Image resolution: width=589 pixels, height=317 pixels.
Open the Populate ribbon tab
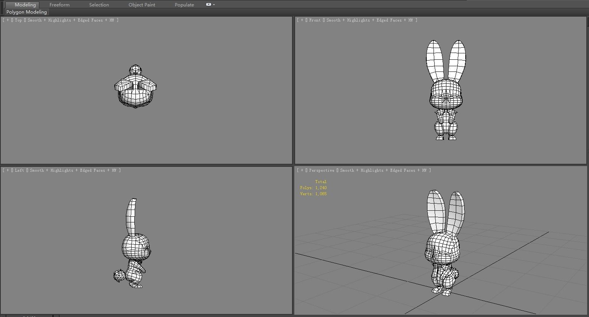[x=184, y=5]
